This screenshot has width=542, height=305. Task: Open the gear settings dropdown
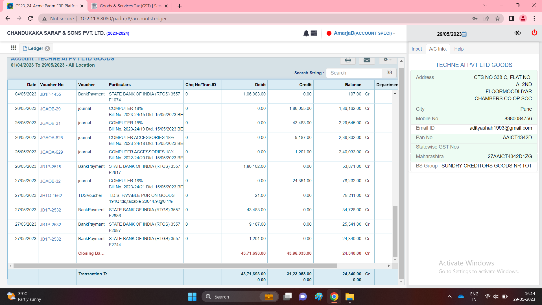tap(388, 60)
